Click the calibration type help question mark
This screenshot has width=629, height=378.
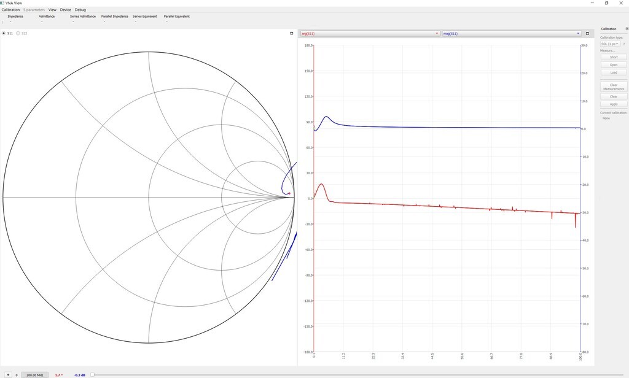tap(624, 44)
